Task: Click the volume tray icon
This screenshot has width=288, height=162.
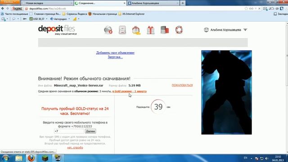Action: coord(267,158)
